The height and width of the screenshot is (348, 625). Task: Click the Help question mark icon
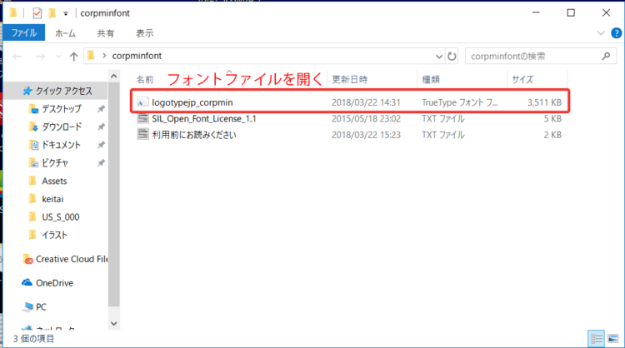[x=615, y=33]
